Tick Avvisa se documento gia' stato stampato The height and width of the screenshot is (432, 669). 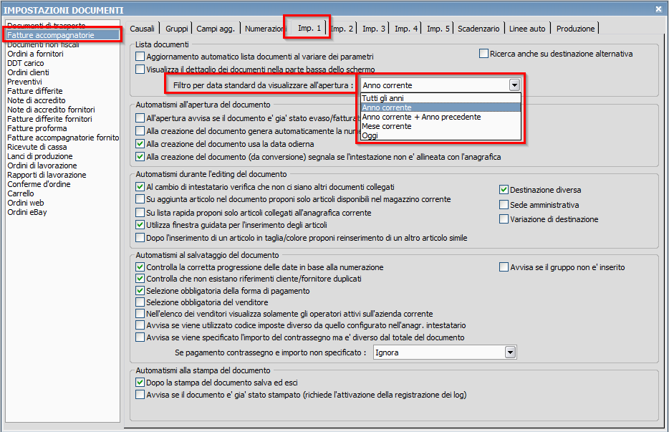(x=140, y=395)
